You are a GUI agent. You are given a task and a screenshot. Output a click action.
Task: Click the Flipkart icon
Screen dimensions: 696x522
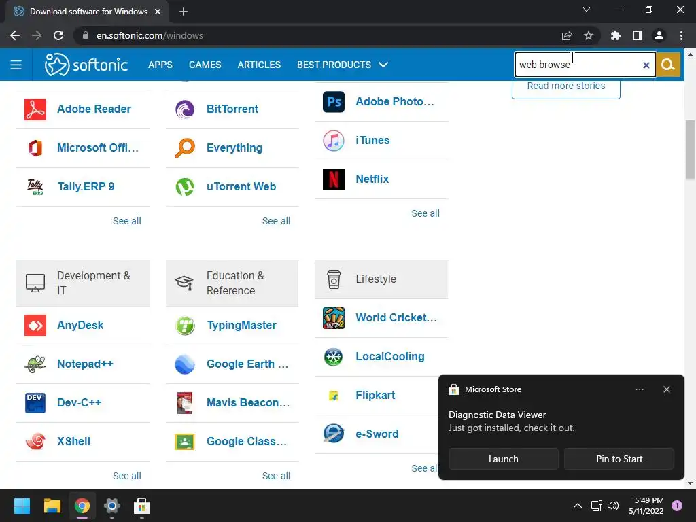point(334,395)
